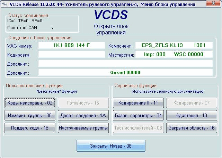Close the VCDS window
222x158 pixels.
point(213,3)
